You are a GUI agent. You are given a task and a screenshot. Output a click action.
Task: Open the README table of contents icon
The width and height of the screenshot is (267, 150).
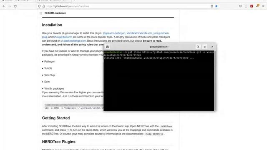coord(41,13)
